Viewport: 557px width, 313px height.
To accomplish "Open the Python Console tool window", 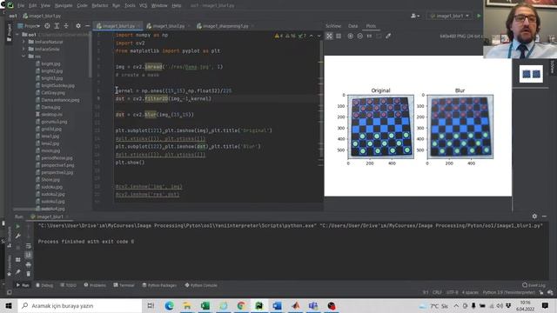I will 201,285.
